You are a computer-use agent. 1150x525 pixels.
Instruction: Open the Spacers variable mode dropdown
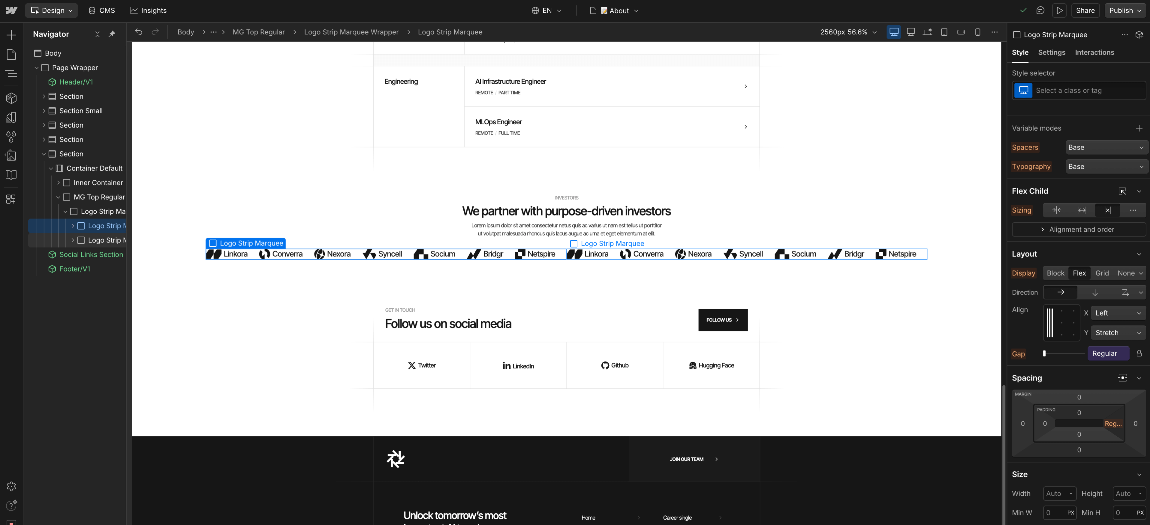pyautogui.click(x=1106, y=147)
